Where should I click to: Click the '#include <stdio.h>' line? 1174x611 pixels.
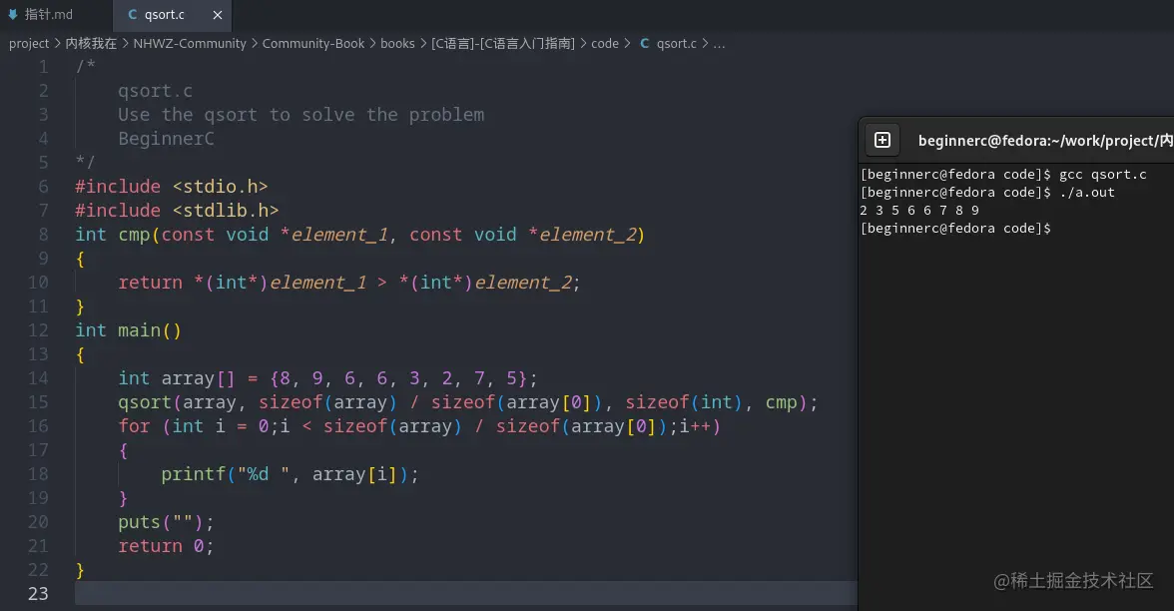pos(171,187)
